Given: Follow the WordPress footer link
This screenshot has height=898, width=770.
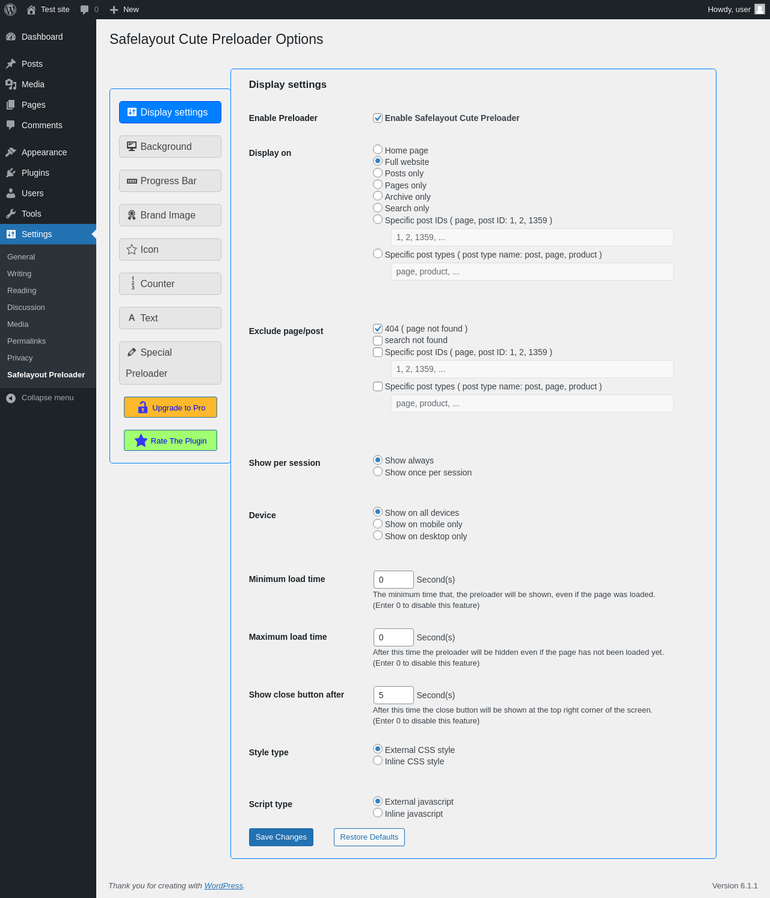Looking at the screenshot, I should (224, 885).
